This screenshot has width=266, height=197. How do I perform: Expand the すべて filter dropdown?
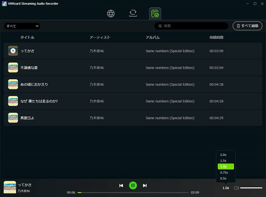click(22, 26)
